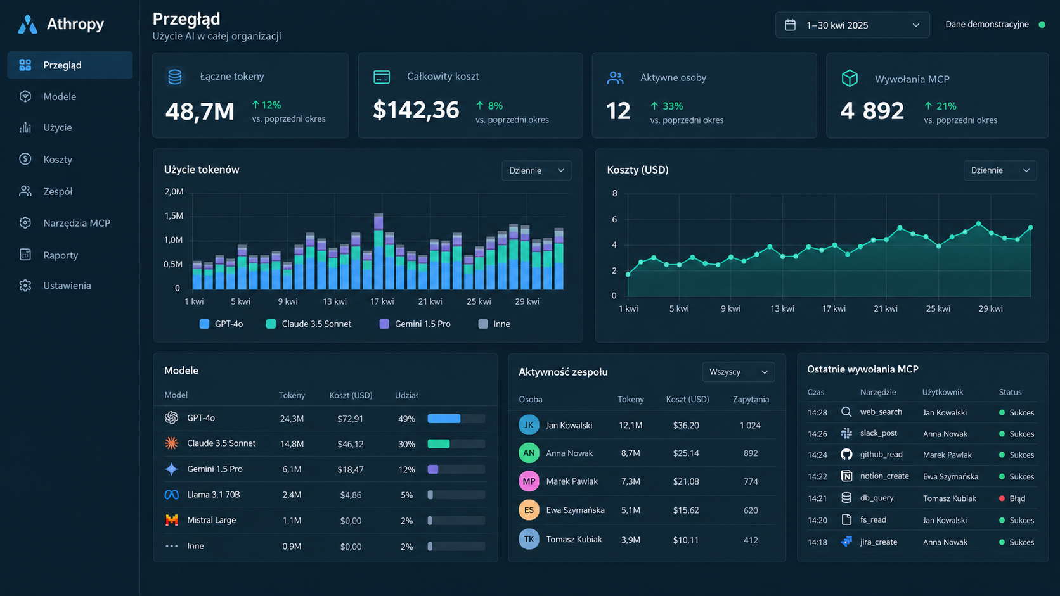Click the stacked coins icon for Łączne tokeny

click(175, 77)
